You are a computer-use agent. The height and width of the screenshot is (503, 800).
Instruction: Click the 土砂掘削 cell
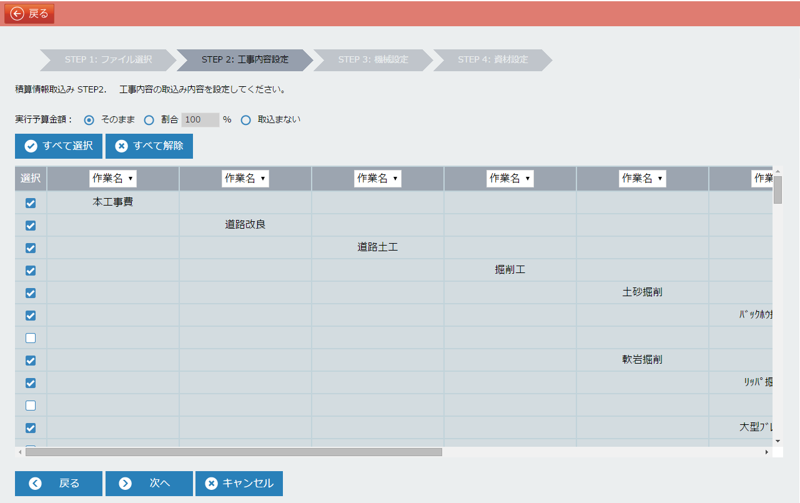pyautogui.click(x=643, y=292)
